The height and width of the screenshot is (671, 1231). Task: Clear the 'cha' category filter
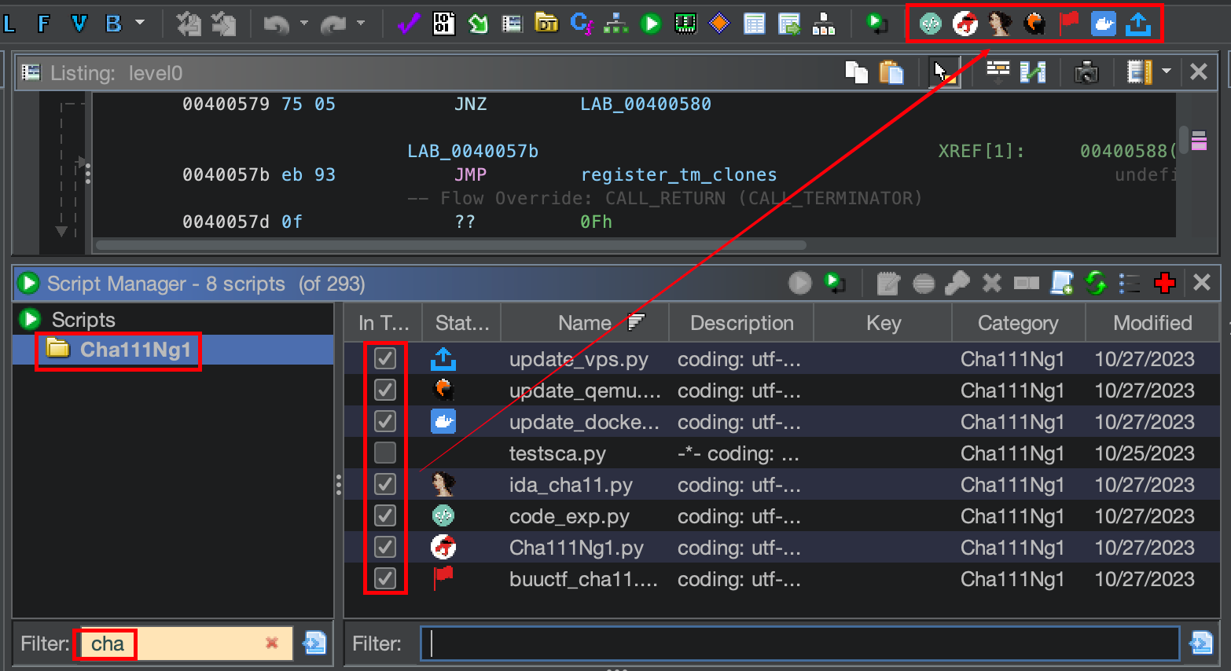click(x=272, y=643)
